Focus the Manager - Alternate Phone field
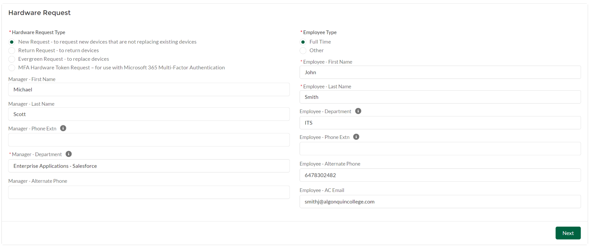The width and height of the screenshot is (591, 248). point(149,192)
